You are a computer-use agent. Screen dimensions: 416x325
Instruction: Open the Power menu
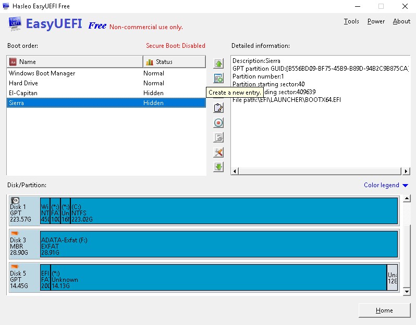376,21
